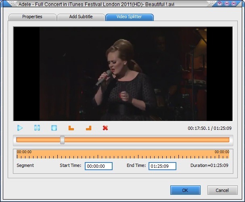Stop the video with the square icon
Image resolution: width=245 pixels, height=202 pixels.
(x=54, y=128)
